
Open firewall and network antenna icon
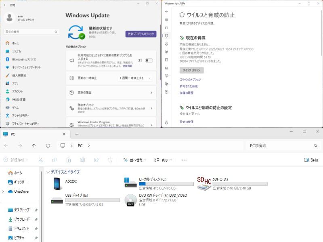click(166, 52)
